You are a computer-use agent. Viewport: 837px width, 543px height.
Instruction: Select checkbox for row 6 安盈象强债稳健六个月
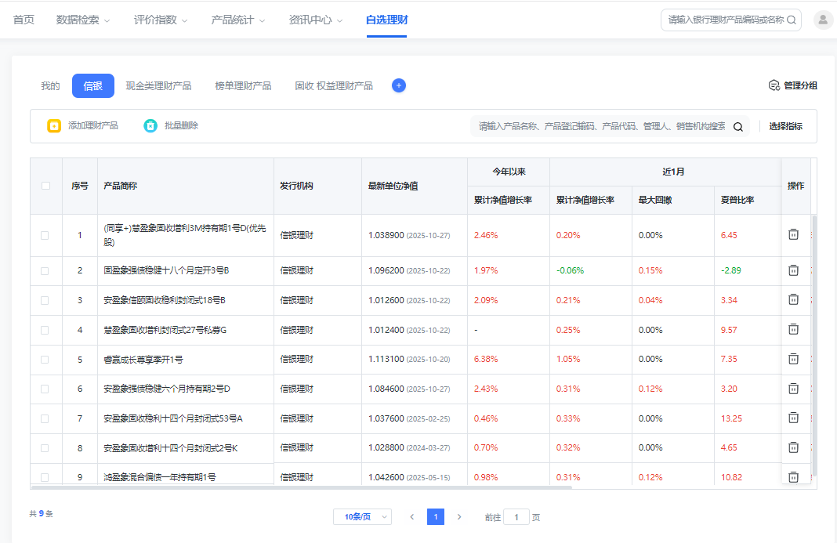[x=45, y=389]
